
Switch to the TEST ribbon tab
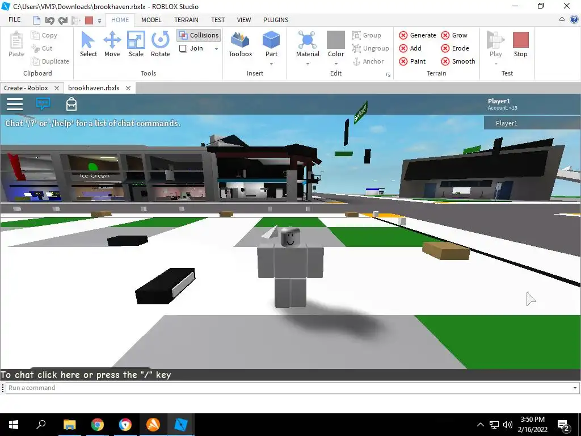coord(217,20)
